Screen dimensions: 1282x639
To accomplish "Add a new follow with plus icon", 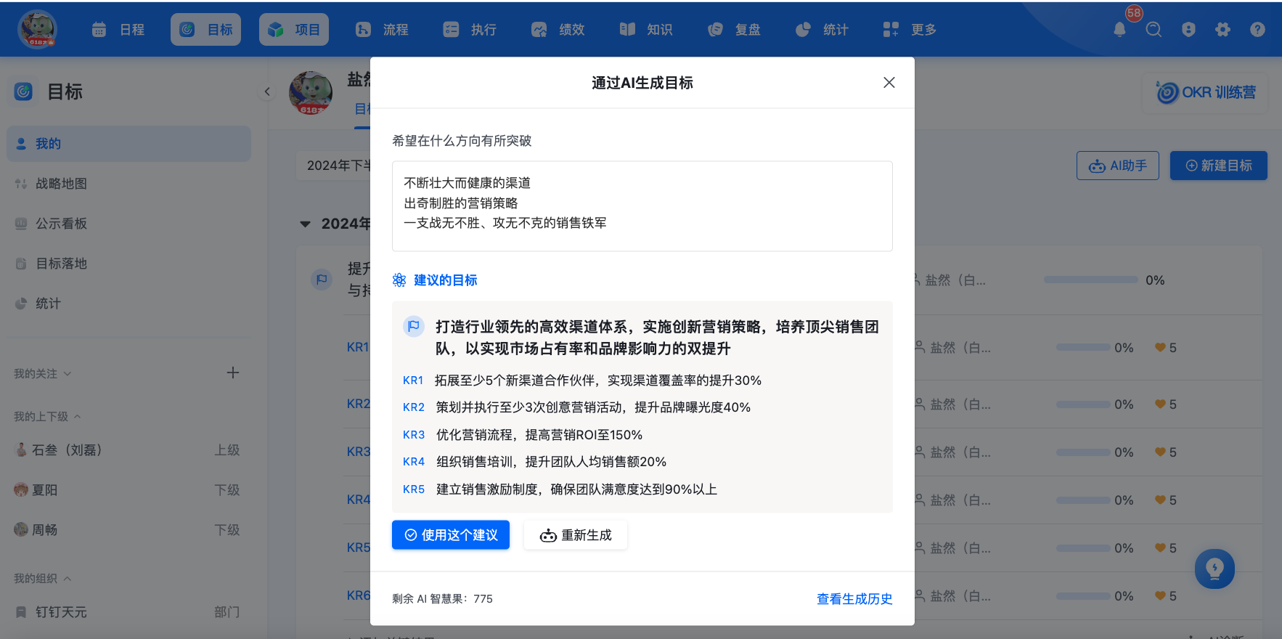I will tap(233, 373).
